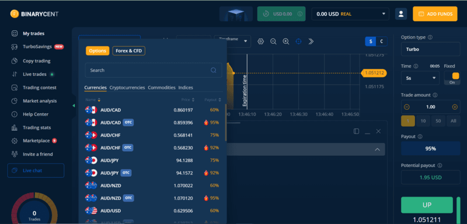Select trade amount preset 1
Screen dimensions: 467x224
point(407,121)
